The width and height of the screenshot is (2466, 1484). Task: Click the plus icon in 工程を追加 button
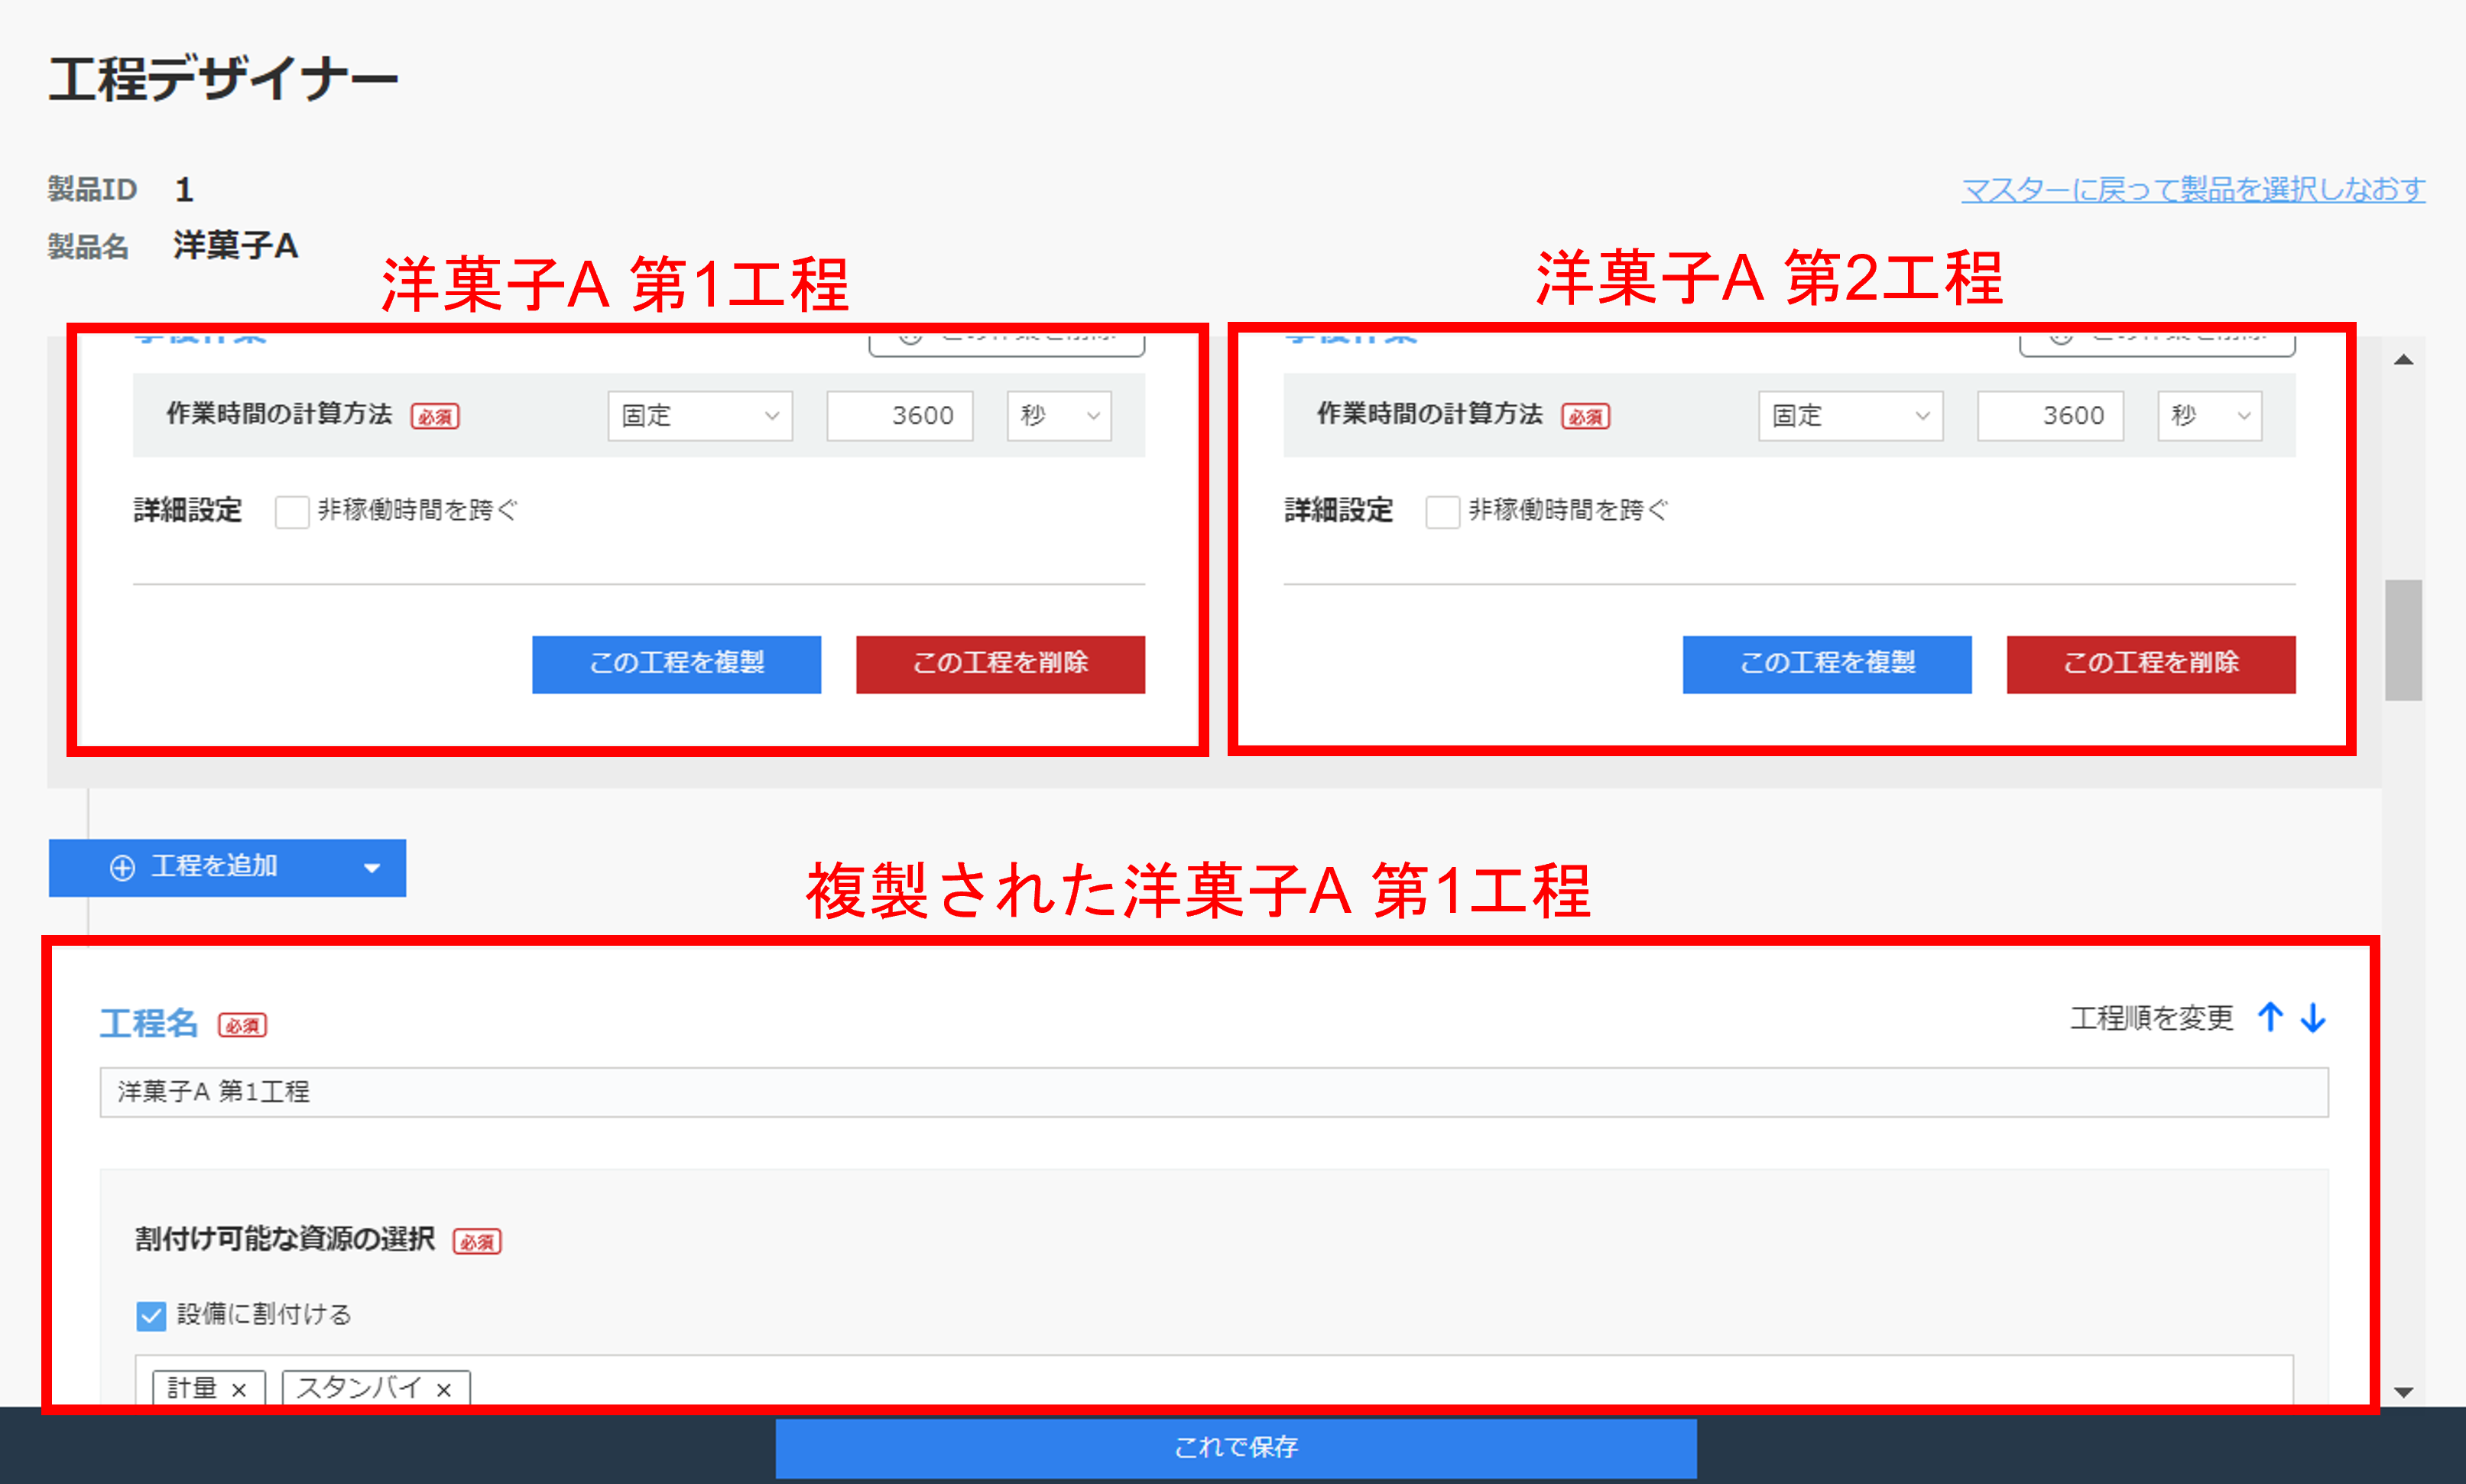[x=122, y=868]
